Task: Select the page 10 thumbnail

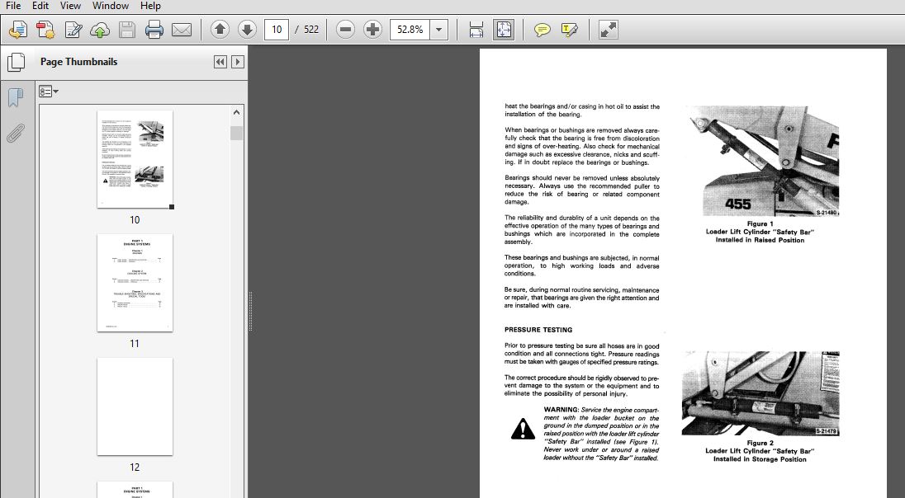Action: pyautogui.click(x=135, y=159)
